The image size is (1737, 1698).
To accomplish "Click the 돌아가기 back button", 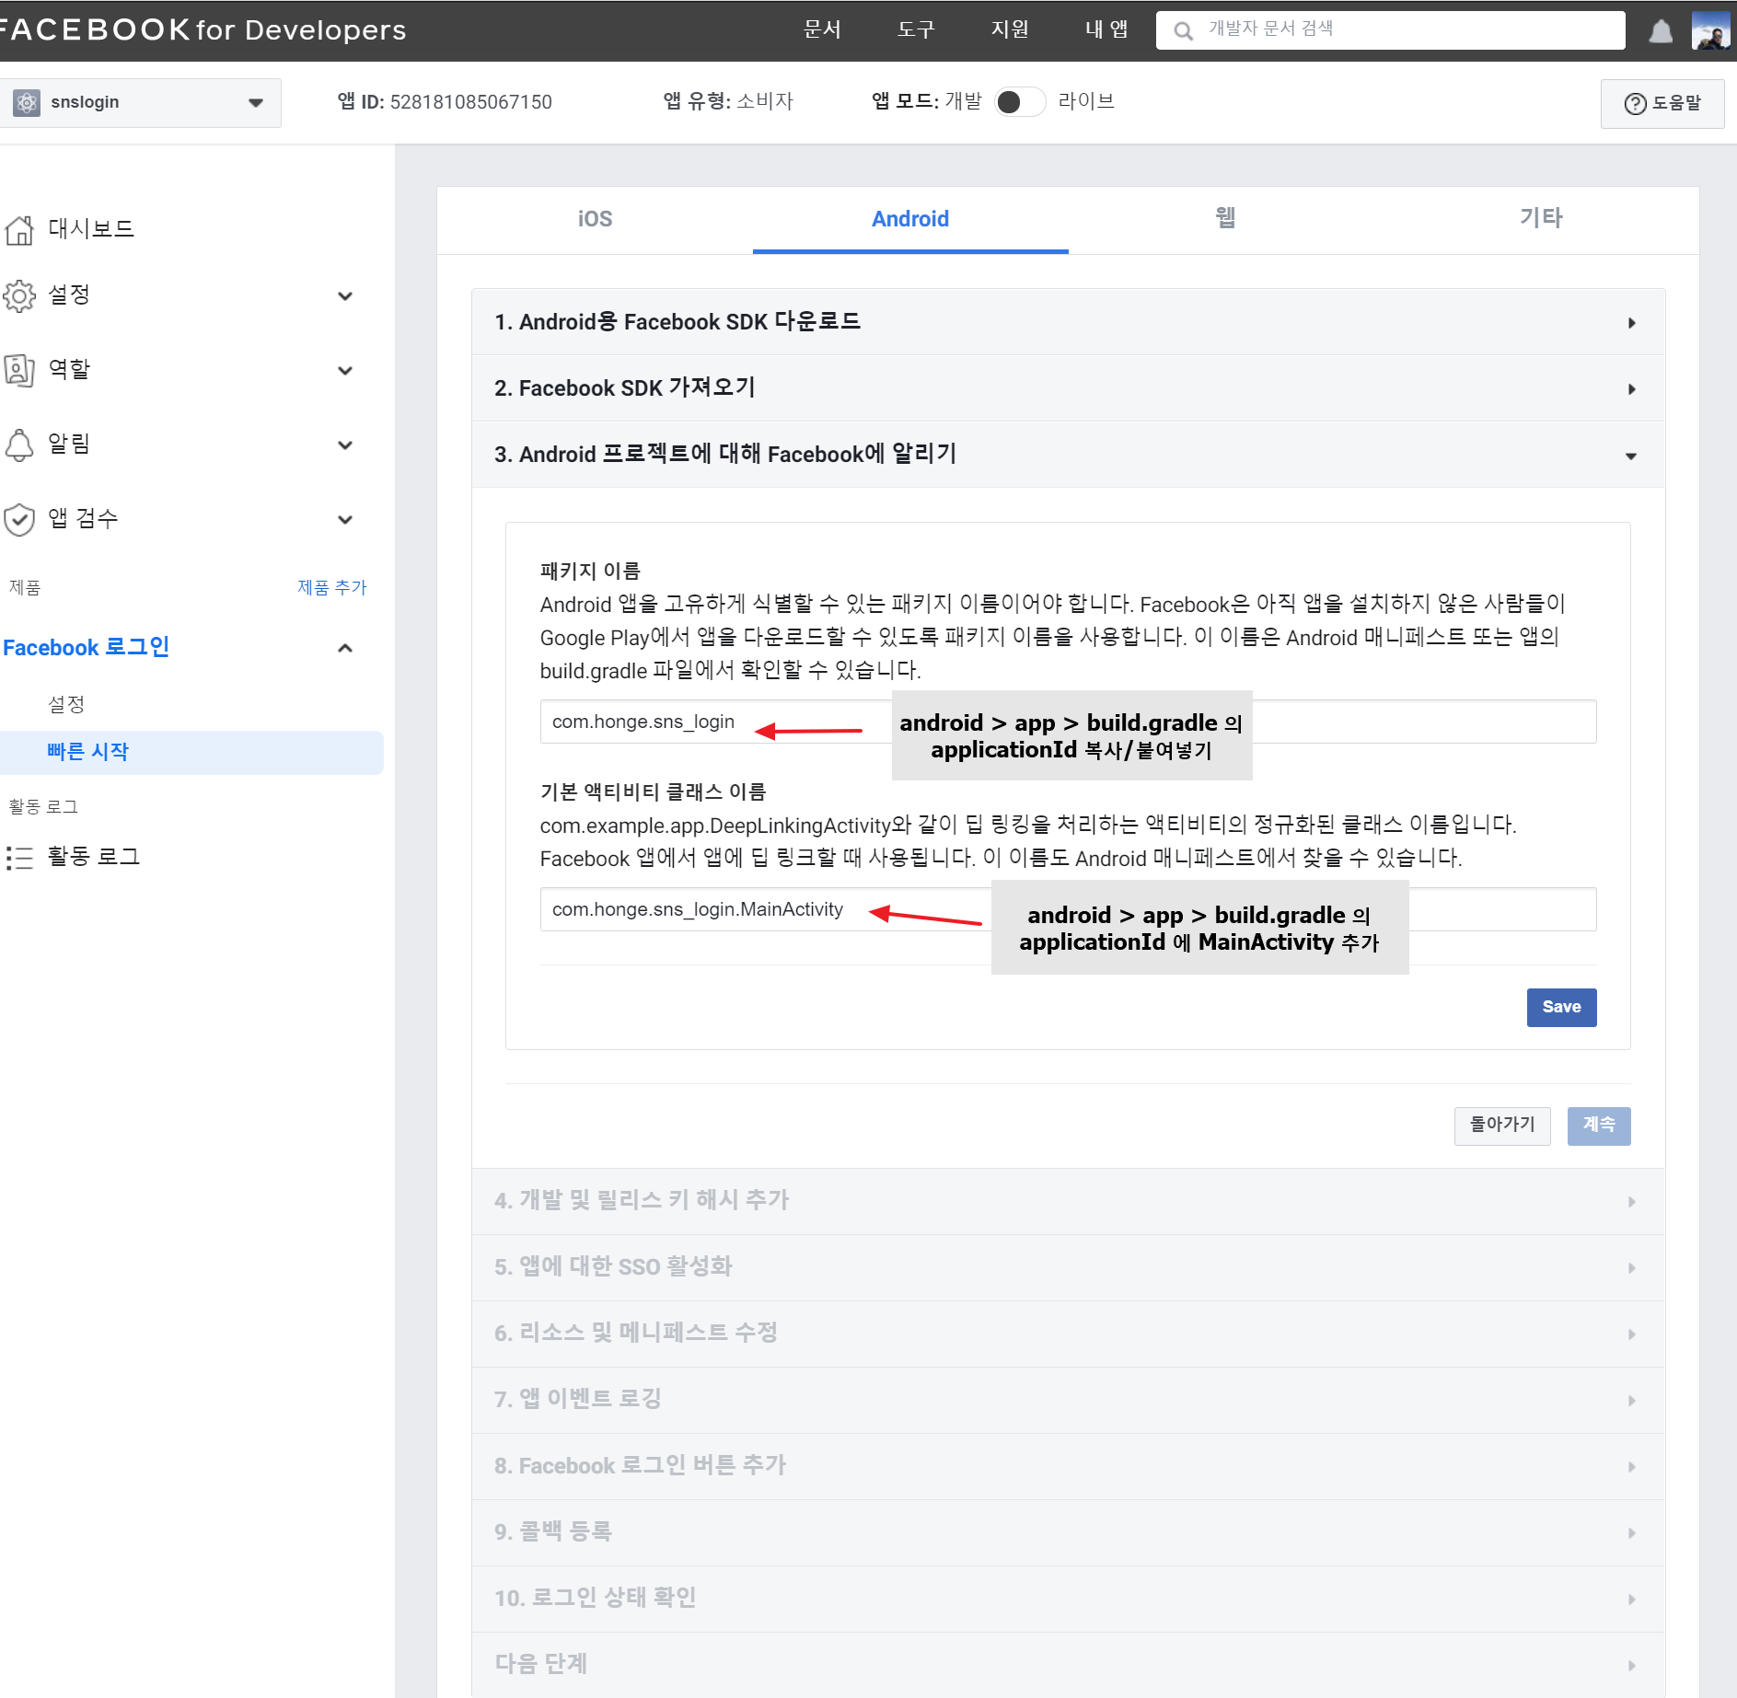I will [1502, 1126].
